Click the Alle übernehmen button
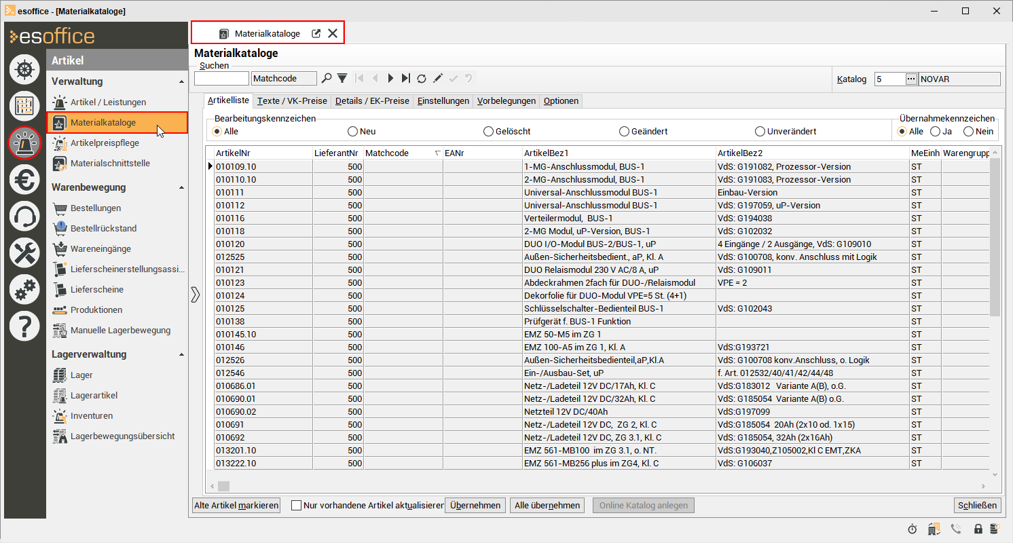The width and height of the screenshot is (1013, 543). [547, 505]
